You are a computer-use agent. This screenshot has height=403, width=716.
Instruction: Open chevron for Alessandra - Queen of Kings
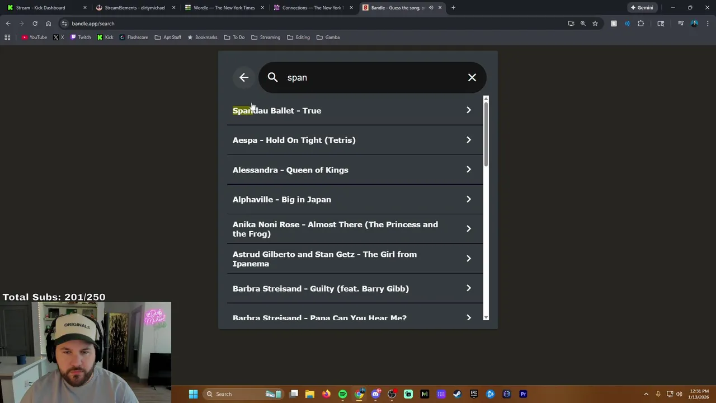point(469,170)
